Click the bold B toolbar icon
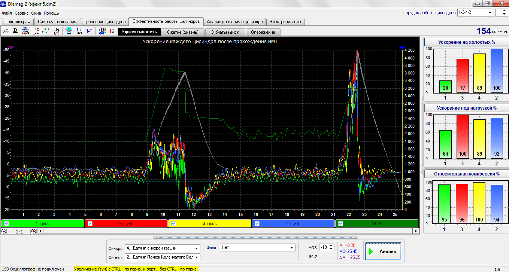This screenshot has width=509, height=272. tap(15, 31)
